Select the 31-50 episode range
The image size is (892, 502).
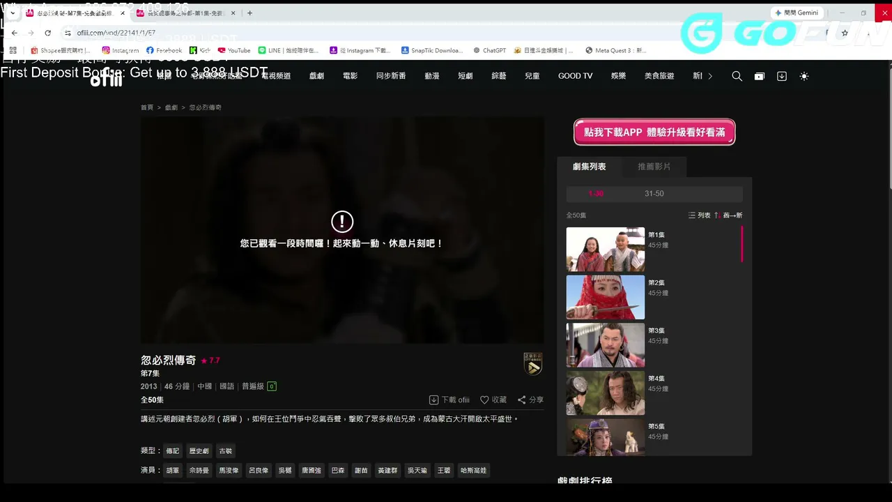[x=654, y=194]
